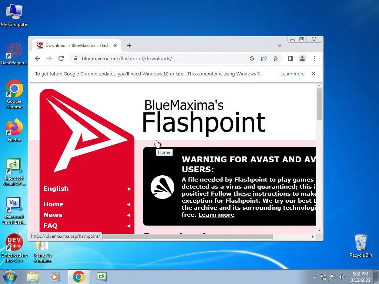Image resolution: width=379 pixels, height=284 pixels.
Task: Click the scrollbar up arrow
Action: click(319, 85)
